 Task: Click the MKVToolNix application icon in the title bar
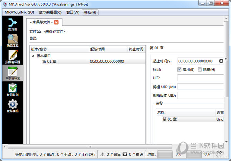click(5, 4)
